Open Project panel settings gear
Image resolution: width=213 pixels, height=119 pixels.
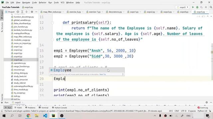coord(32,12)
